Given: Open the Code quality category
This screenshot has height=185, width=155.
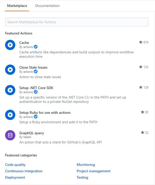Looking at the screenshot, I should click(x=15, y=165).
